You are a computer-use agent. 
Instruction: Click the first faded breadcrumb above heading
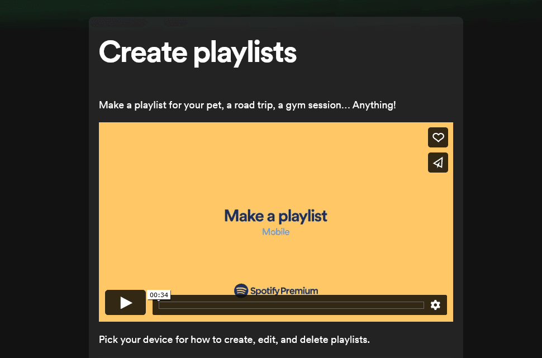119,22
